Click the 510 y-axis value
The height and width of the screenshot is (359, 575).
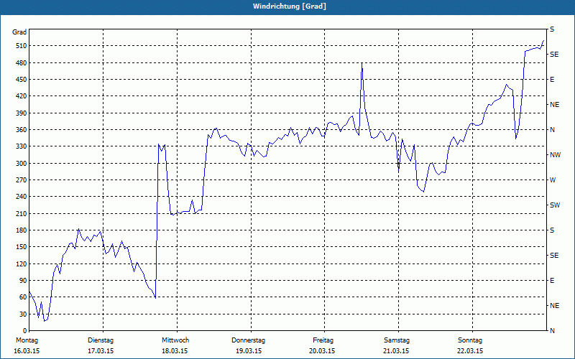[22, 46]
